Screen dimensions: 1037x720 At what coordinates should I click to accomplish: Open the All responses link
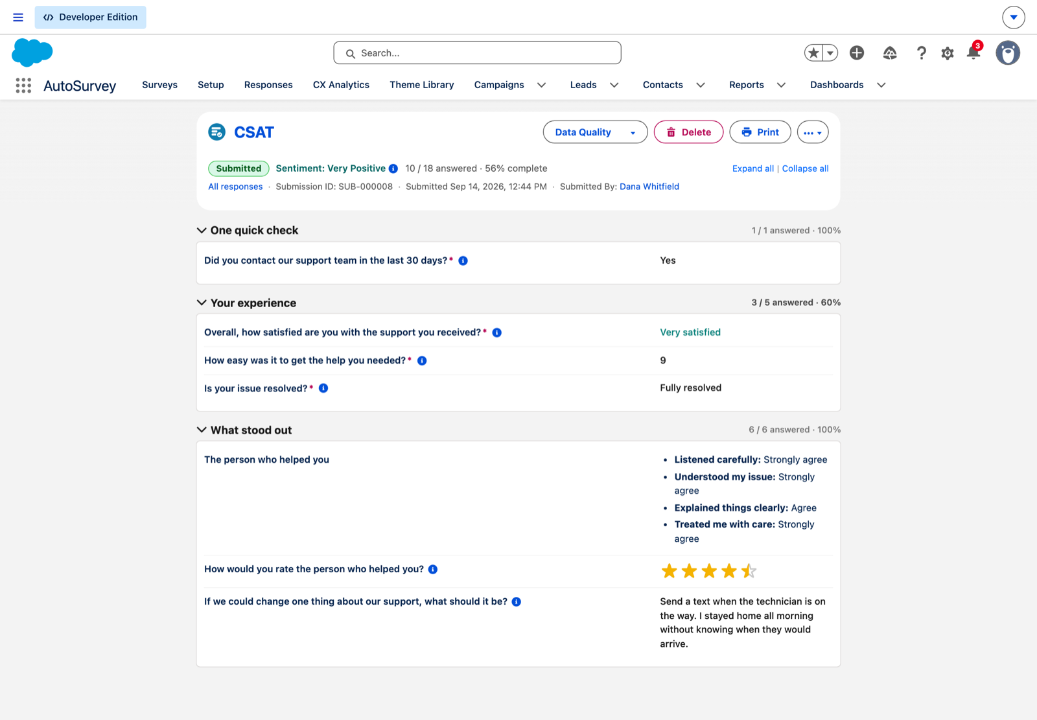tap(235, 187)
